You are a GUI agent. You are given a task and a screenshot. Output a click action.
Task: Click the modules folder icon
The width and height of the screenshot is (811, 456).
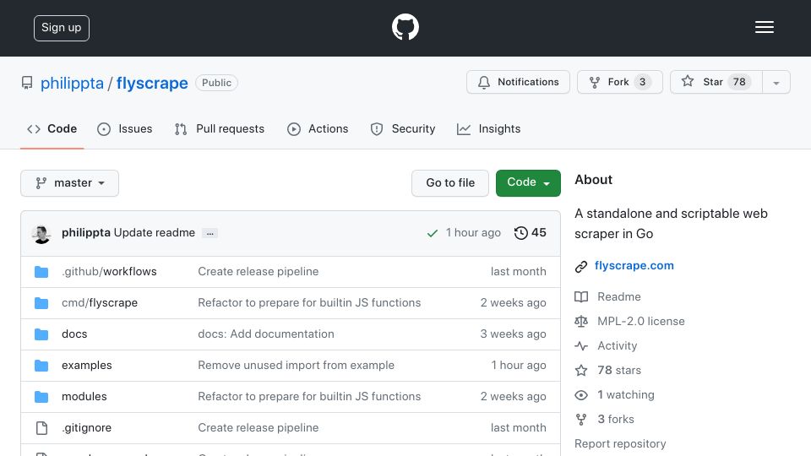(x=41, y=397)
